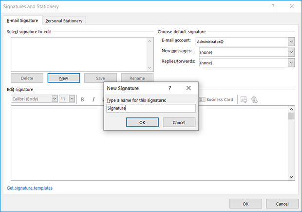Click the edit signature scrollbar thumb

(x=291, y=116)
